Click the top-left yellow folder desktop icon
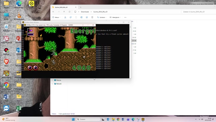 6,3
